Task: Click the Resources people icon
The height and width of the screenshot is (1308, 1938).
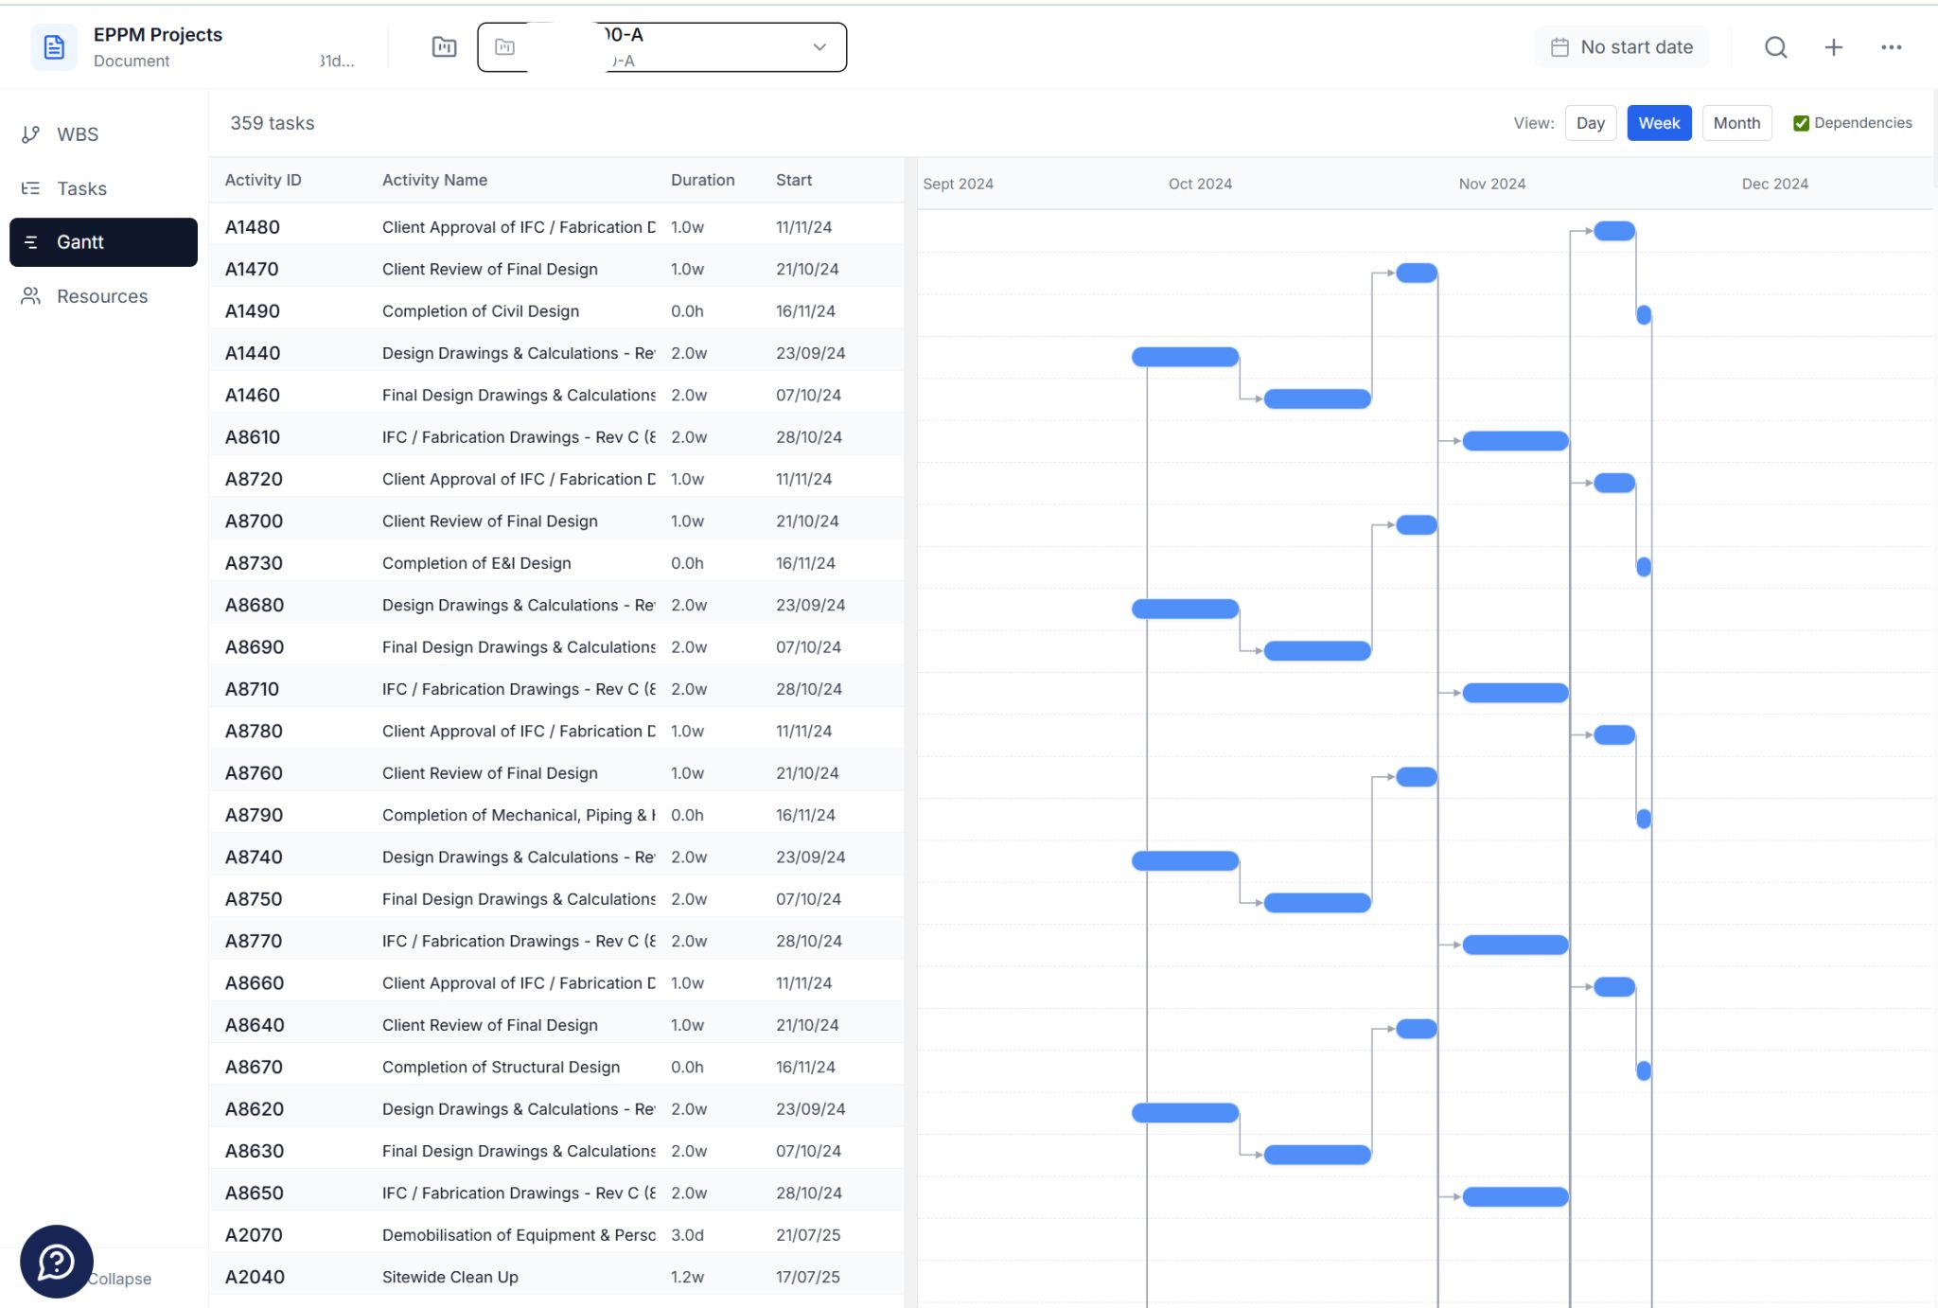Action: (31, 296)
